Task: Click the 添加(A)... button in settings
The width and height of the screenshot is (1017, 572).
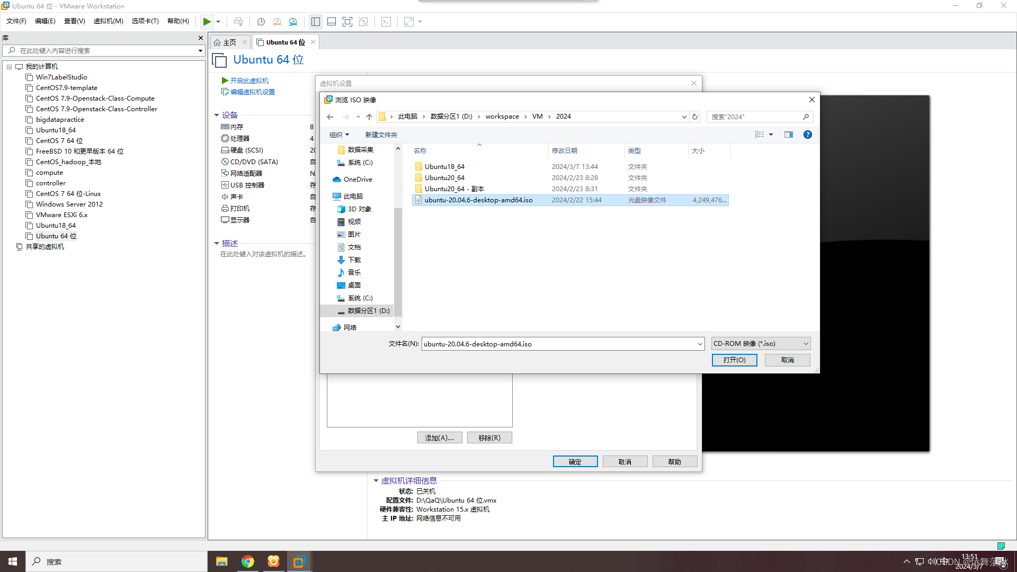Action: [x=440, y=438]
